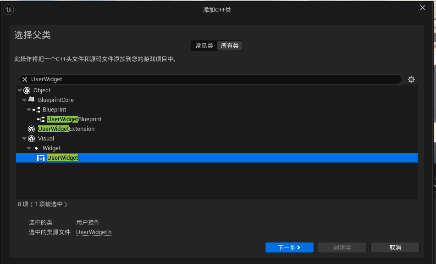This screenshot has width=436, height=264.
Task: Select the Blueprint tree row
Action: [x=217, y=110]
